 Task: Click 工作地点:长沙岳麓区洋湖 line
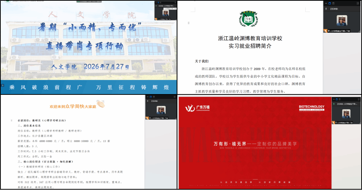[x=35, y=136]
